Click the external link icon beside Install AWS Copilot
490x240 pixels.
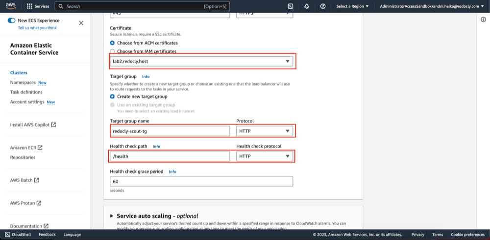pos(54,125)
